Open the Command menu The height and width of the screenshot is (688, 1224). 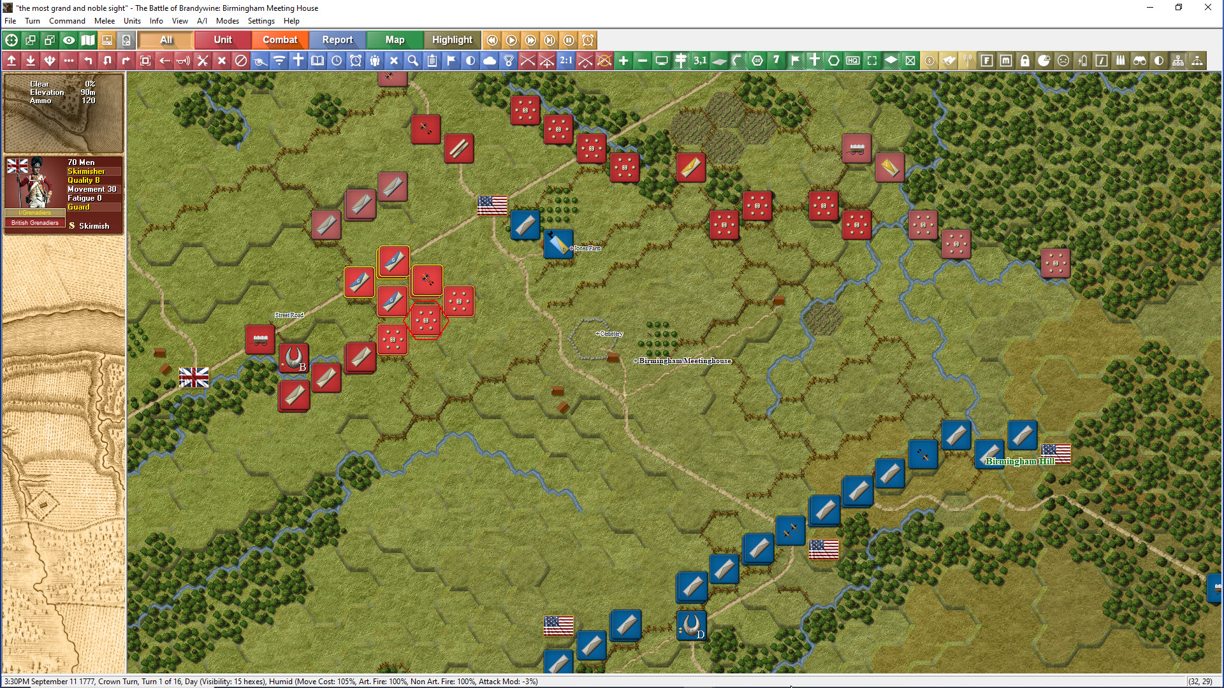tap(67, 21)
